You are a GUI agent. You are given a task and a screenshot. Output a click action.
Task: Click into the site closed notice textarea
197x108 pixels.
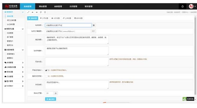click(77, 85)
